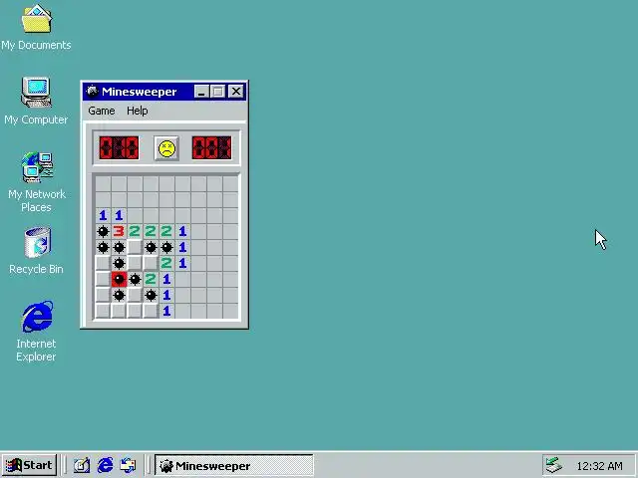Click the covered cell directly below the first green 2
Screen dimensions: 638x478
coord(135,247)
